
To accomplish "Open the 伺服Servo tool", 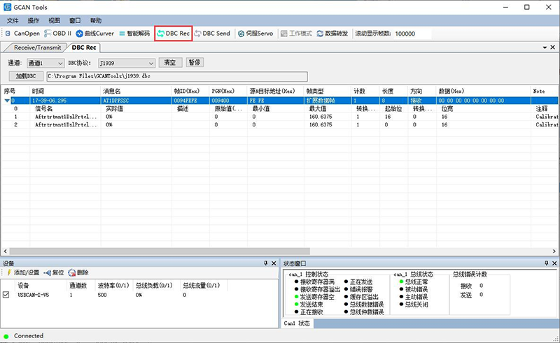I will click(x=256, y=33).
